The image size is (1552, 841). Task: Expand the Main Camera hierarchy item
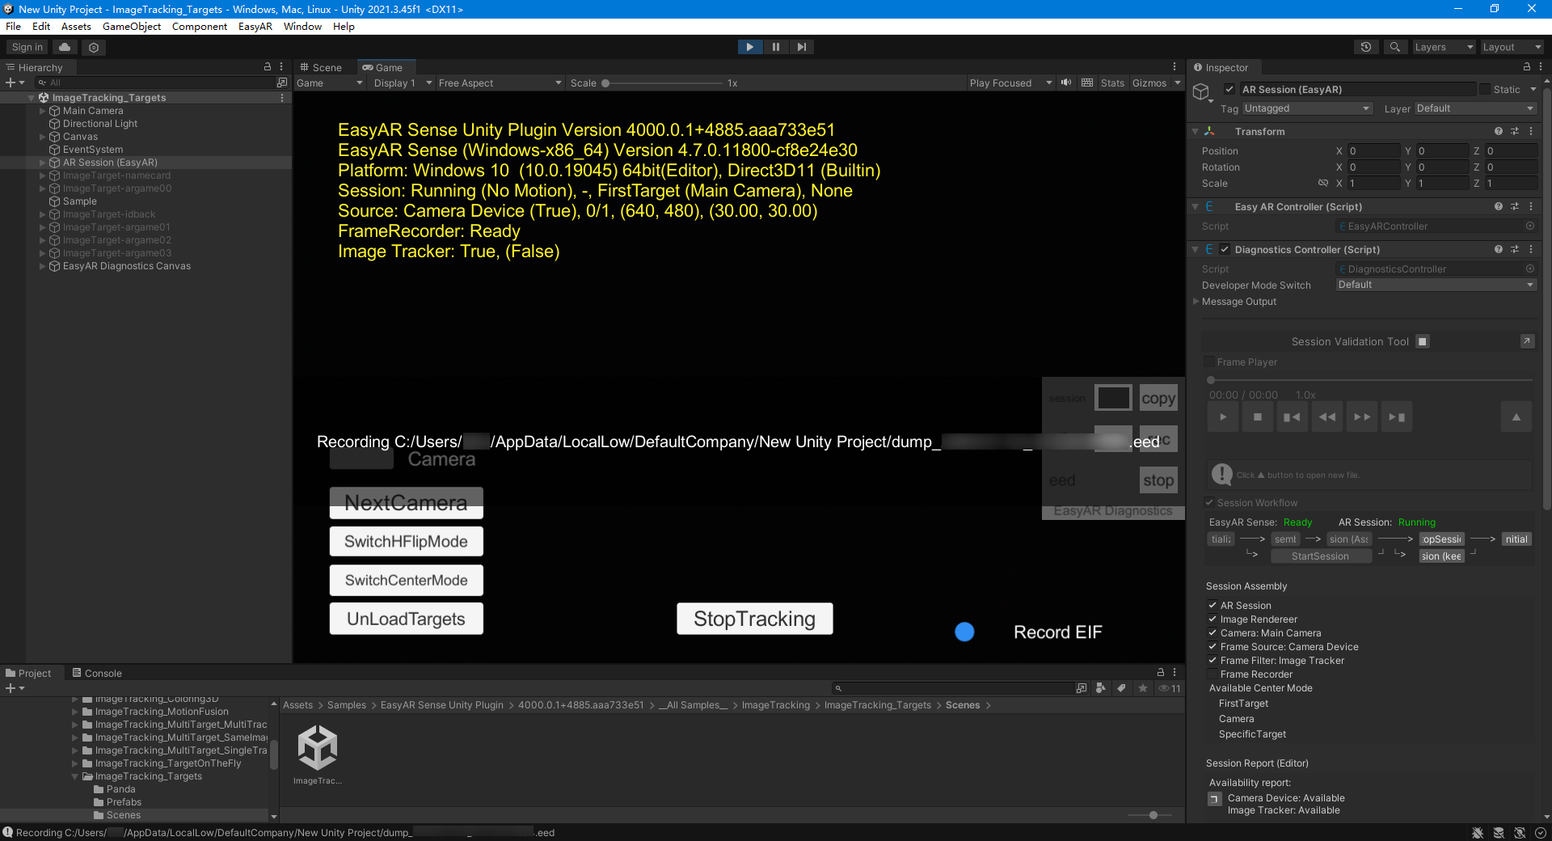(42, 110)
